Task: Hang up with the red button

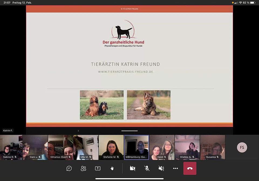Action: (190, 168)
